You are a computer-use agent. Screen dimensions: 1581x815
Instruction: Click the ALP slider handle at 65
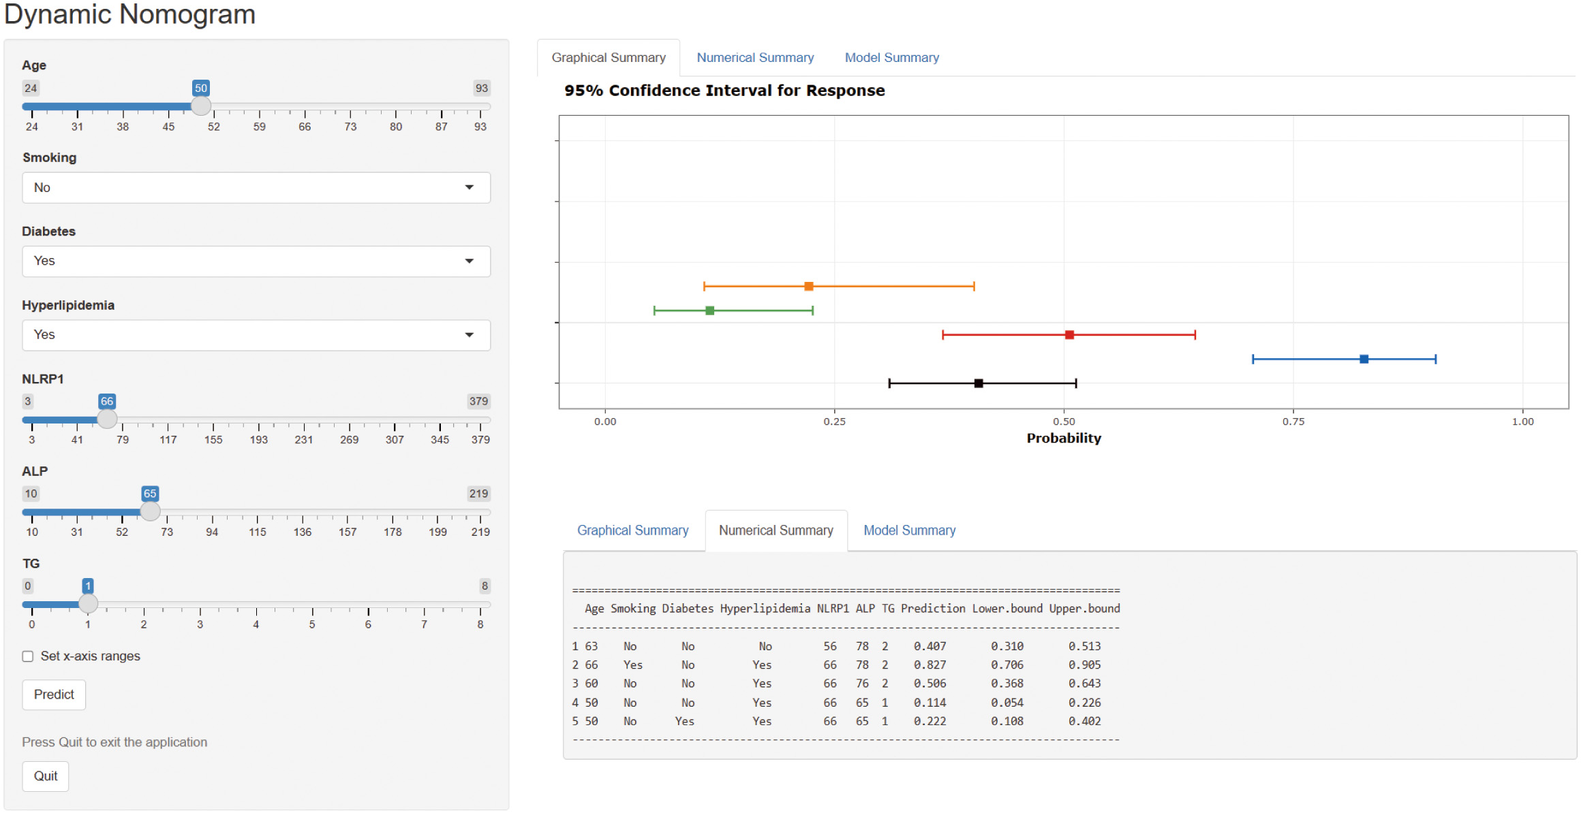pyautogui.click(x=150, y=511)
